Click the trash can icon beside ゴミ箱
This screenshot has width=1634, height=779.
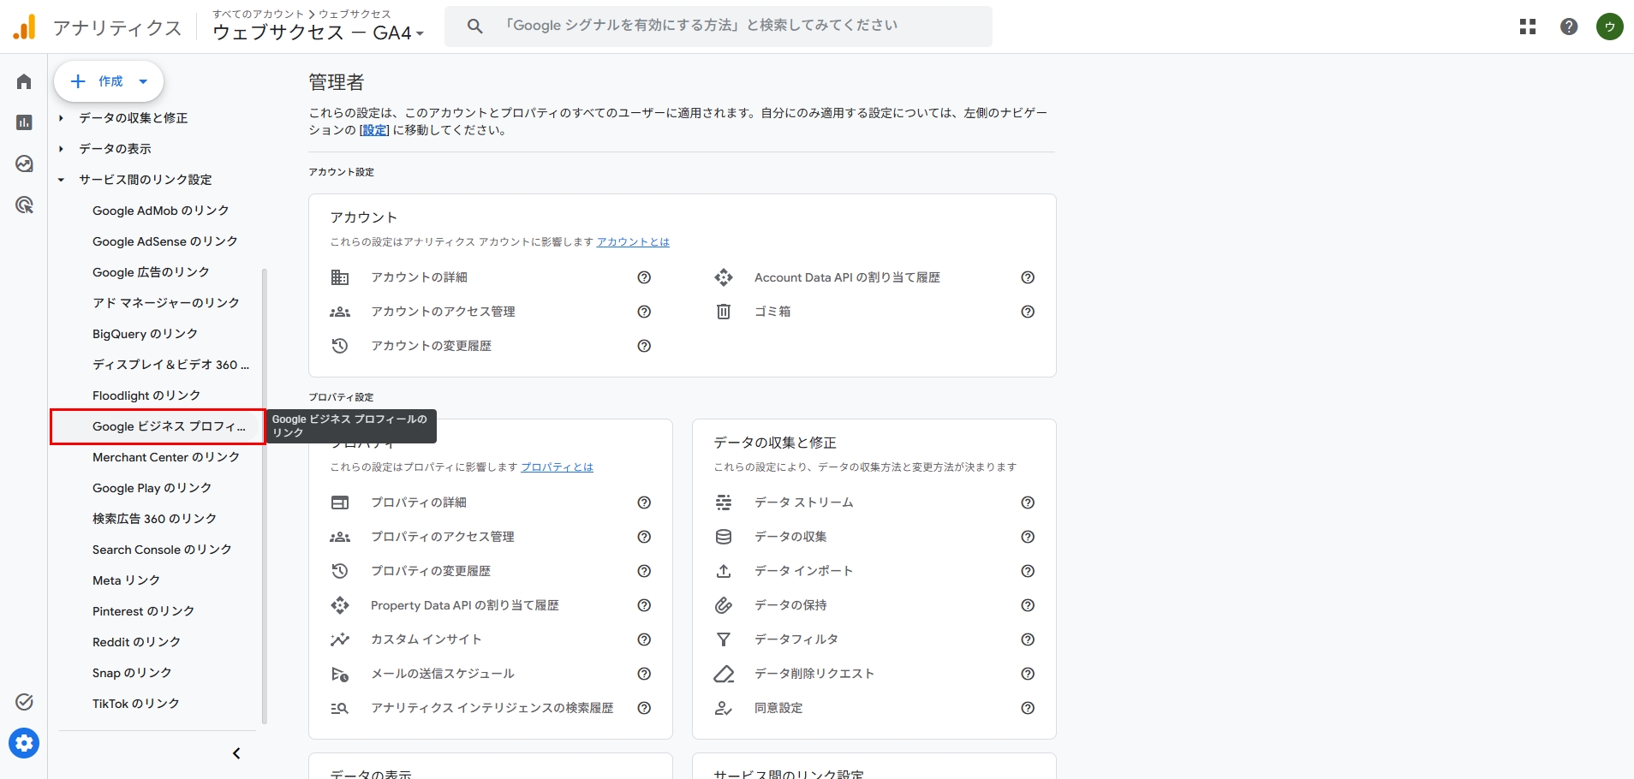[724, 312]
